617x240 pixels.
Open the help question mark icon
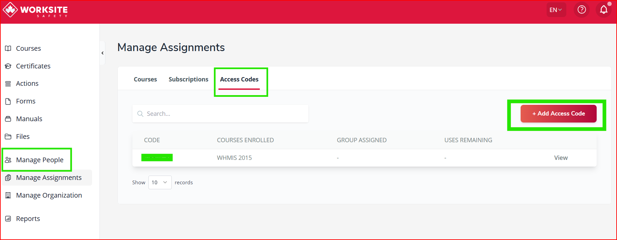point(582,10)
